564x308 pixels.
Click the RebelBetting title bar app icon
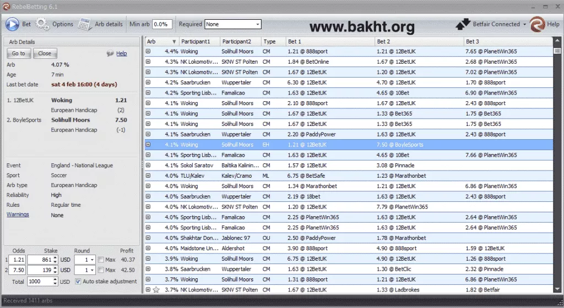point(6,6)
